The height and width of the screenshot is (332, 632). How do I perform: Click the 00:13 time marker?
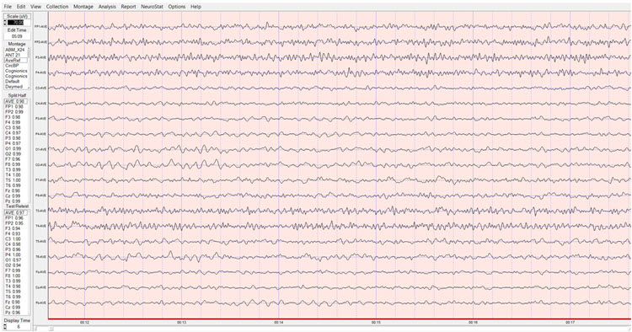click(182, 323)
